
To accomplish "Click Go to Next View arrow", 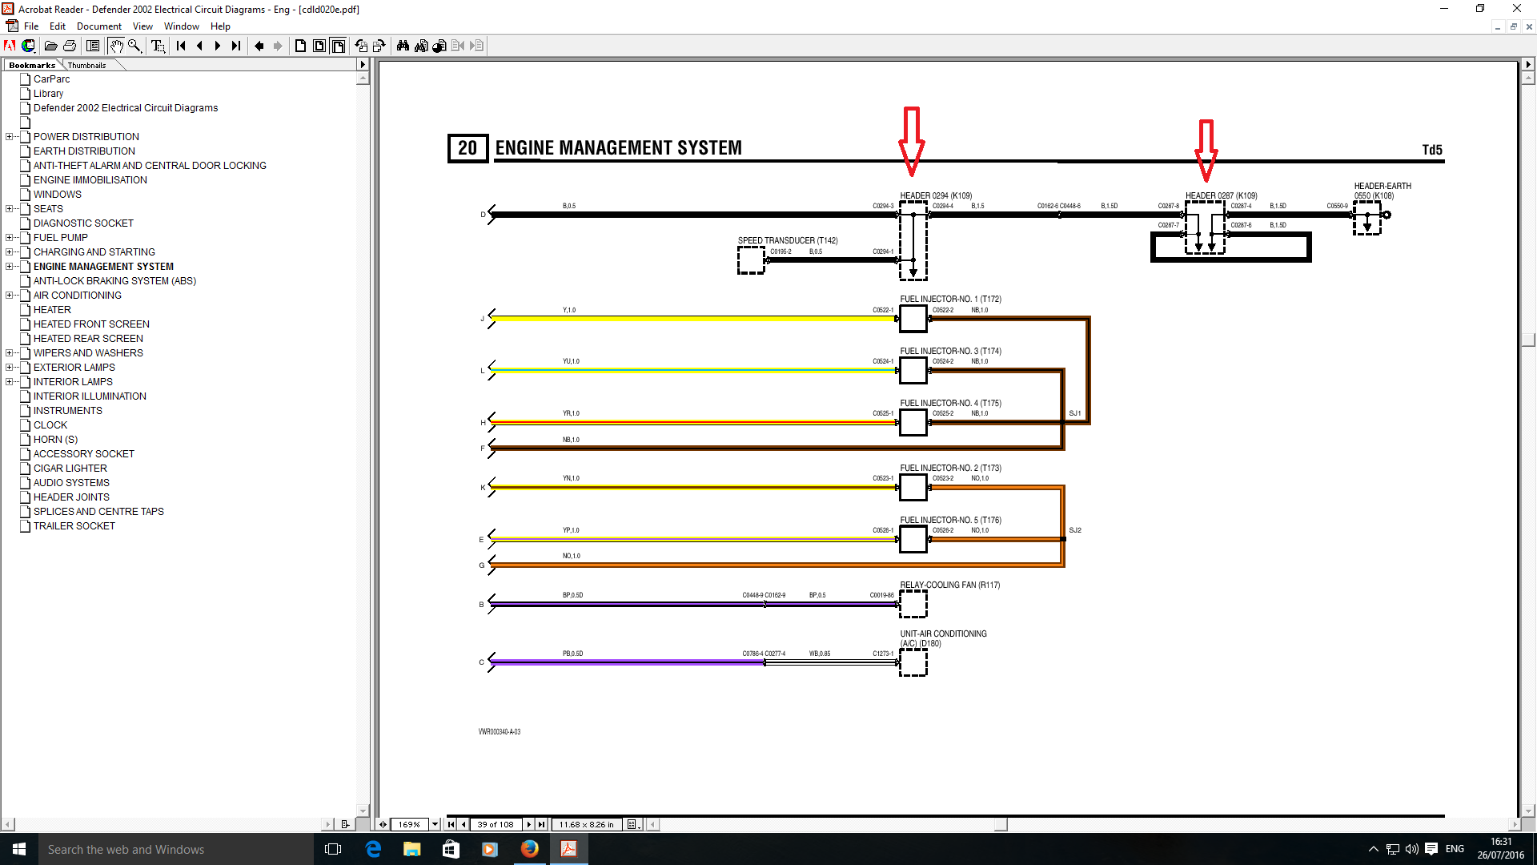I will coord(278,46).
